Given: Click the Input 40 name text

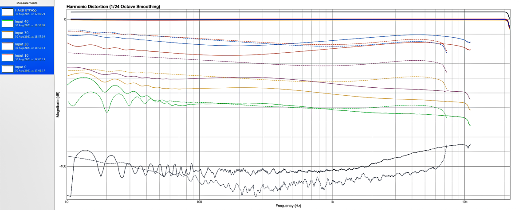Looking at the screenshot, I should click(22, 22).
